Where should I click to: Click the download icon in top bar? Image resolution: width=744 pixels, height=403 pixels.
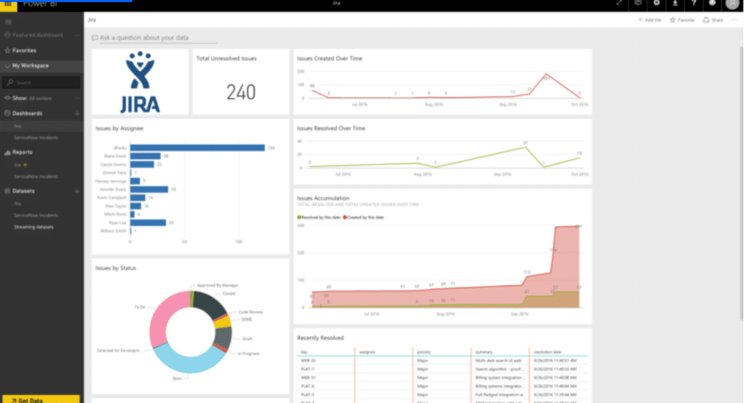coord(675,4)
